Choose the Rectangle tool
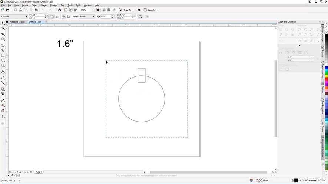Screen dimensions: 328x184 tap(3, 55)
